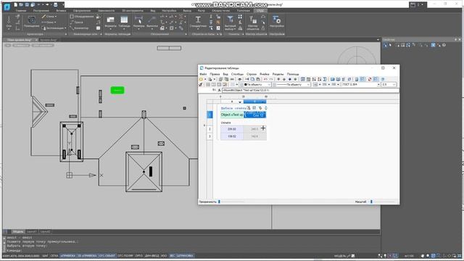The image size is (464, 261).
Task: Toggle ОРТО mode in status bar
Action: tap(139, 256)
